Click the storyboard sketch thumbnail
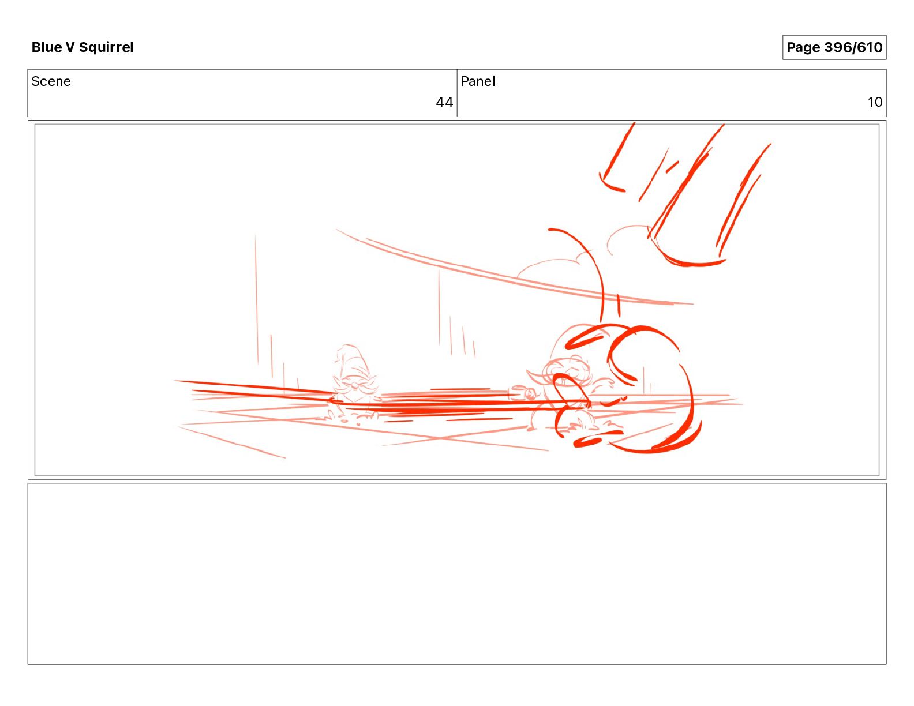914x706 pixels. pyautogui.click(x=457, y=300)
